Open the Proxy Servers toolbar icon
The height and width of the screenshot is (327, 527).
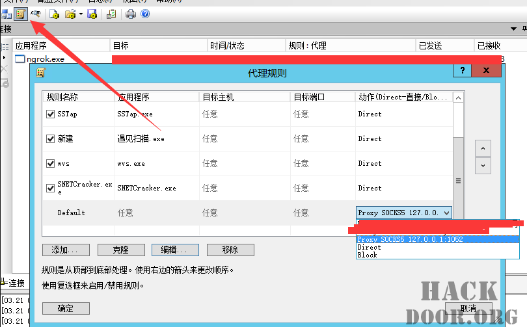click(x=6, y=14)
